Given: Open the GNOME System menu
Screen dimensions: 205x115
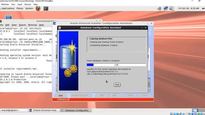Looking at the screenshot, I should coord(29,8).
